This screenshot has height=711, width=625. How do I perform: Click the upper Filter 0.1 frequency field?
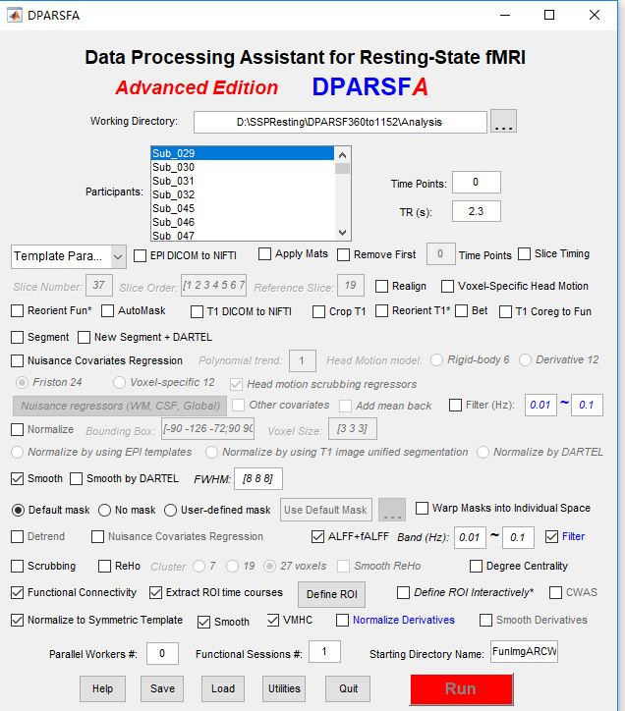click(x=587, y=405)
